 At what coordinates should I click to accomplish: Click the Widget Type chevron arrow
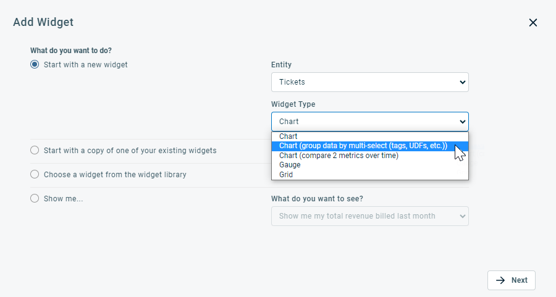[462, 122]
